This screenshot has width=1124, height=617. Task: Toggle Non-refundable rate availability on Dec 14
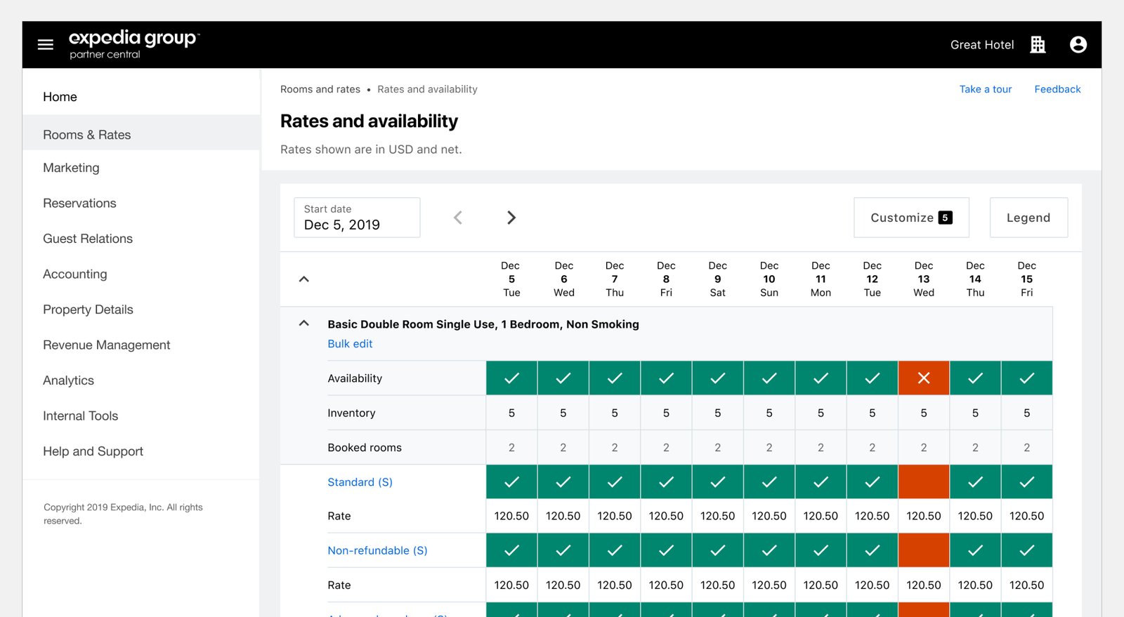point(975,551)
